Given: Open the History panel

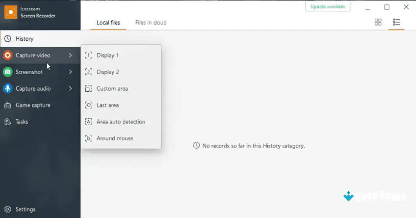Looking at the screenshot, I should click(24, 39).
